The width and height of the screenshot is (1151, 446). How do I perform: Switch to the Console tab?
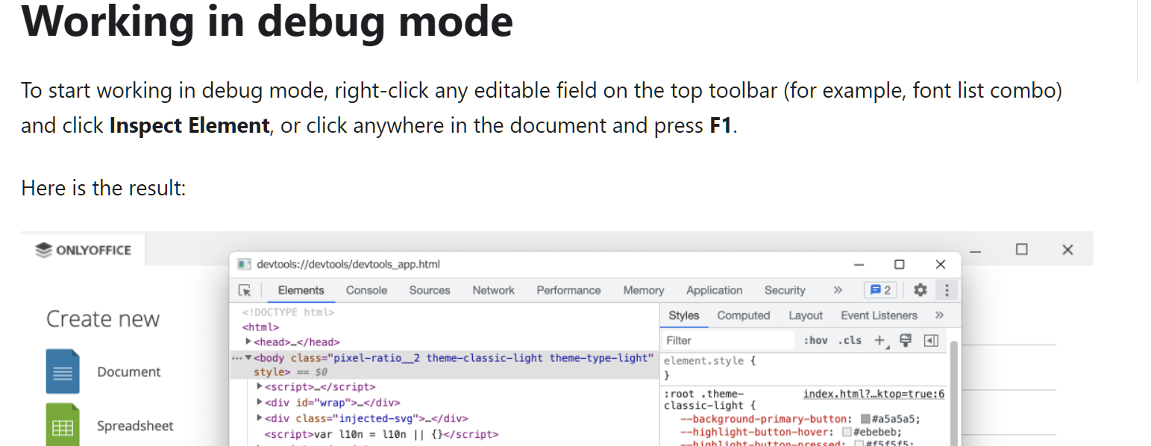366,290
